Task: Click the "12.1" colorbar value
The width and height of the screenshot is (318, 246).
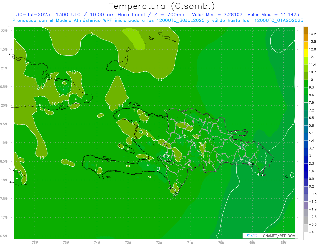Action: [x=312, y=57]
